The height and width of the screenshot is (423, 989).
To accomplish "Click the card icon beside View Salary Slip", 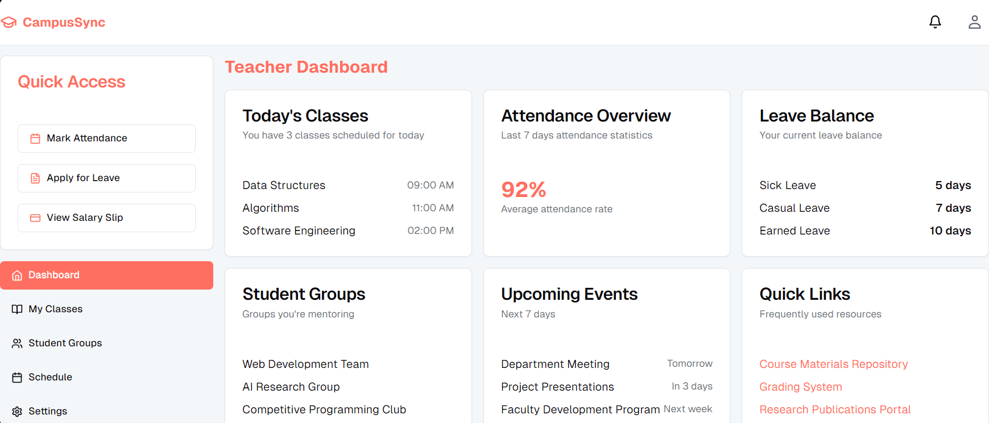I will click(x=35, y=218).
